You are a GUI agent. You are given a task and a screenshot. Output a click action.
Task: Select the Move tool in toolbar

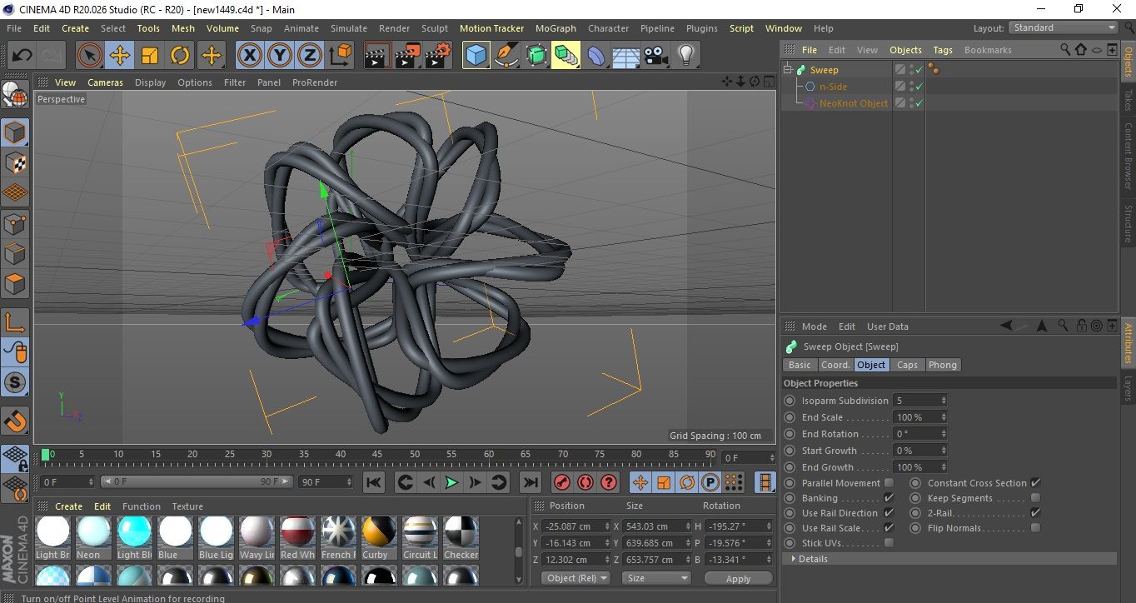119,56
